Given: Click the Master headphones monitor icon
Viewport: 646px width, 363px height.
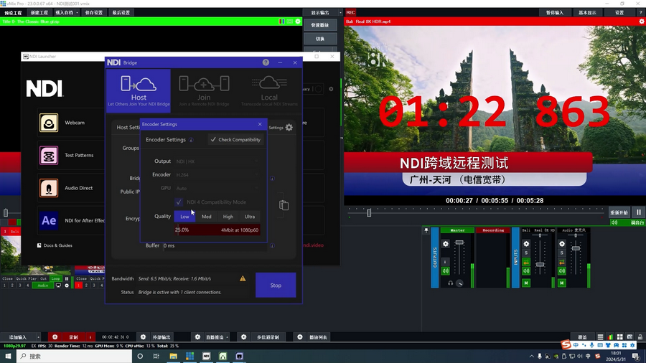Looking at the screenshot, I should click(450, 283).
